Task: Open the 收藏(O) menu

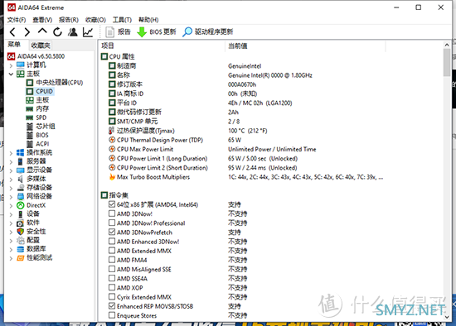Action: click(95, 20)
